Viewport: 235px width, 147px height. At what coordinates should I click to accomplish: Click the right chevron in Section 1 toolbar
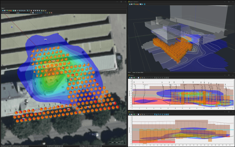click(164, 78)
